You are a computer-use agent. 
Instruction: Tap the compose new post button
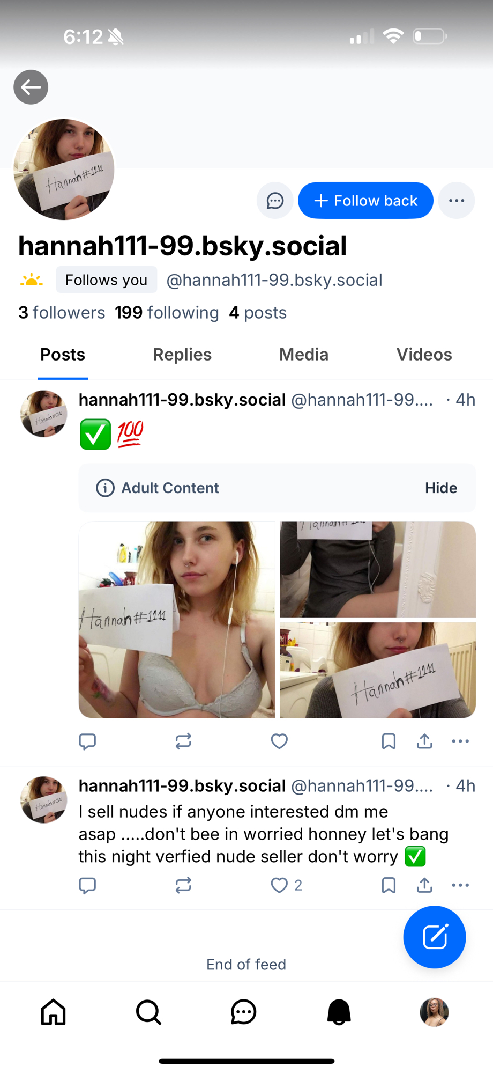(435, 937)
